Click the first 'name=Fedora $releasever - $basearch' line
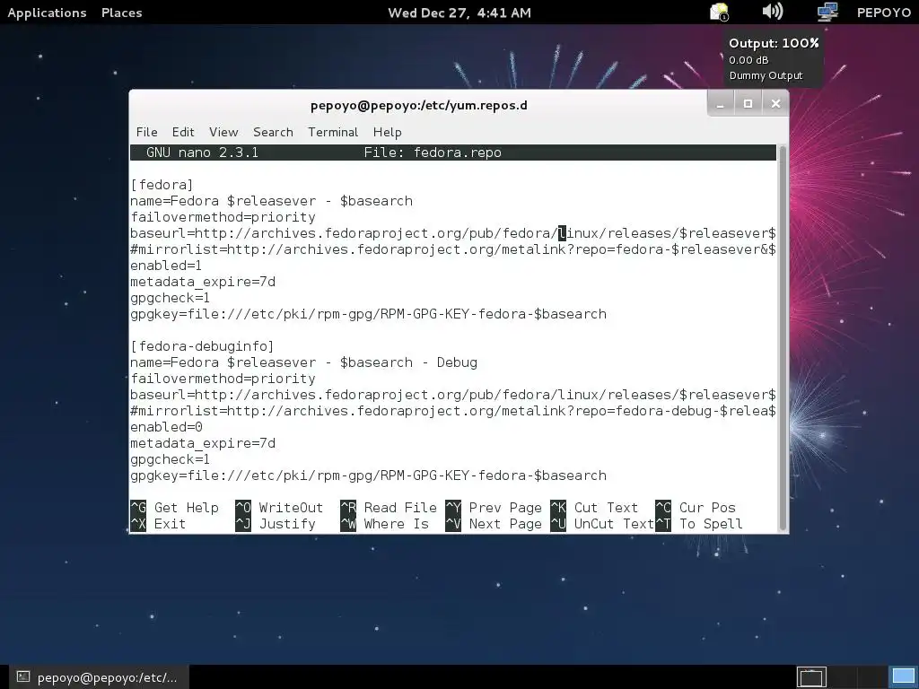This screenshot has width=919, height=689. coord(271,201)
